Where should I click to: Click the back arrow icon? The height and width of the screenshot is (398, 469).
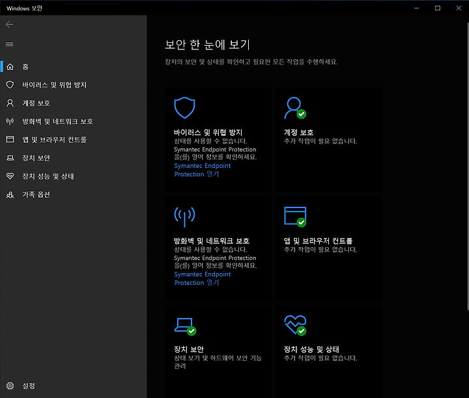click(10, 25)
